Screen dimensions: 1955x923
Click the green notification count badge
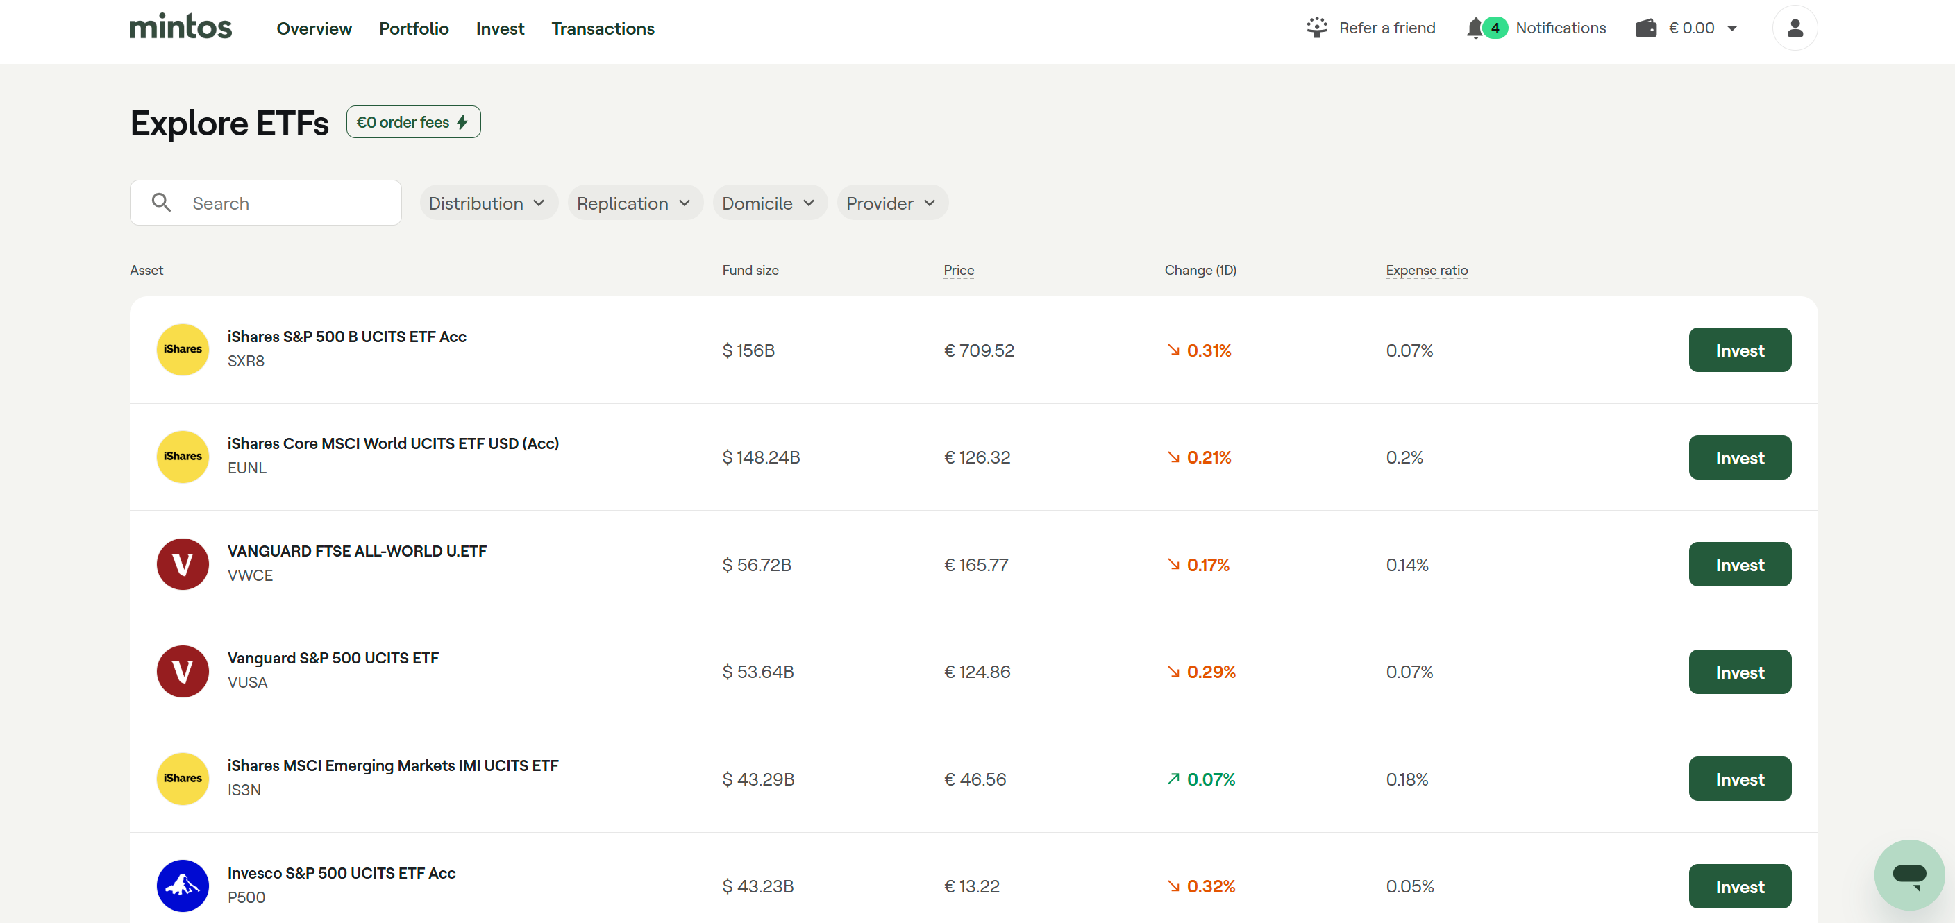(x=1495, y=28)
